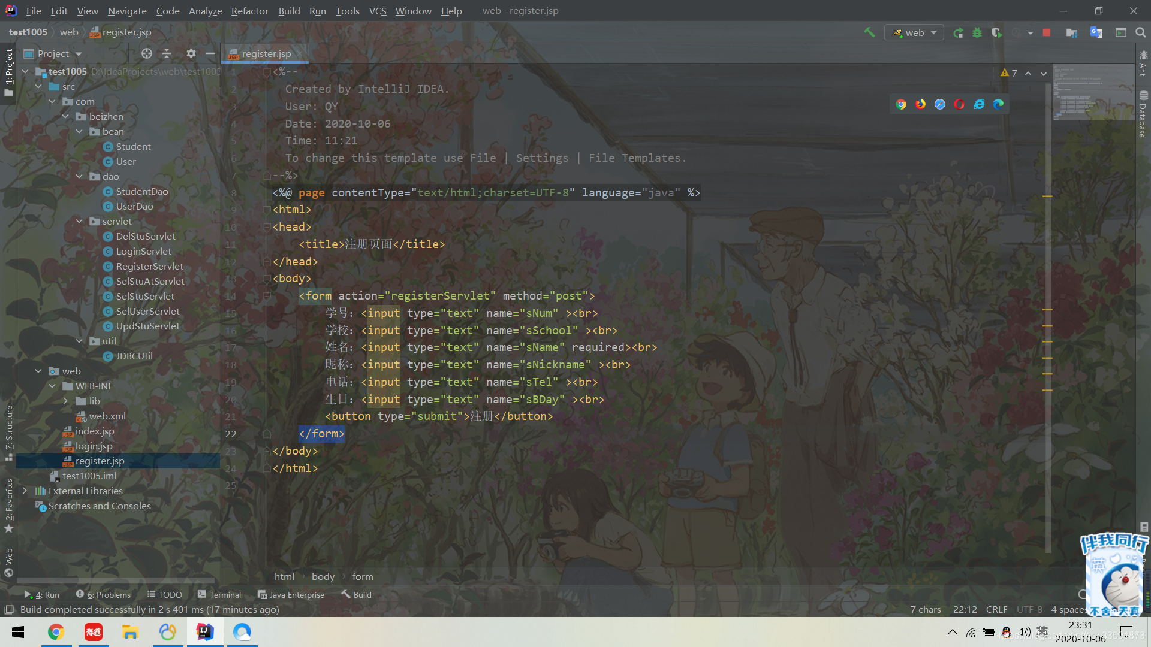Collapse the src folder node
Screen dimensions: 1151x647
tap(38, 87)
